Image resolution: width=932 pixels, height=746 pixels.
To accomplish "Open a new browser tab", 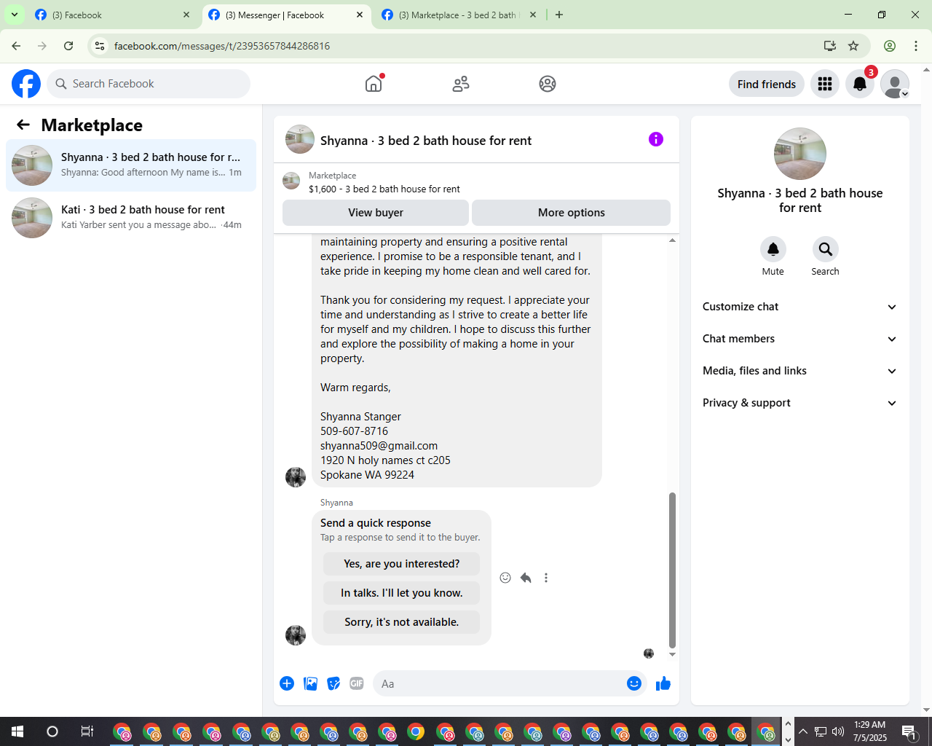I will (559, 15).
